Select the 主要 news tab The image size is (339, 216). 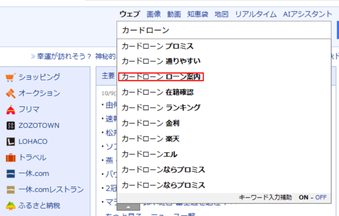click(108, 76)
